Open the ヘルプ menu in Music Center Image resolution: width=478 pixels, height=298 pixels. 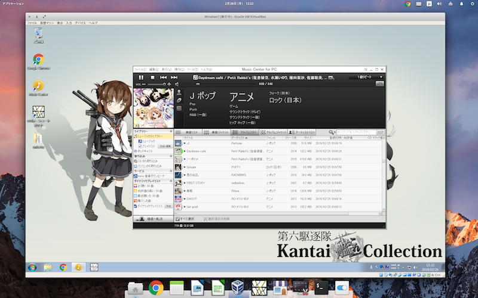click(206, 70)
